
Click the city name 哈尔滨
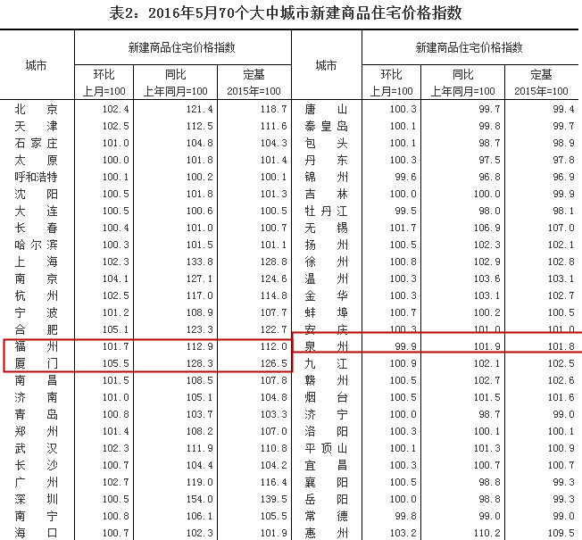(x=36, y=245)
